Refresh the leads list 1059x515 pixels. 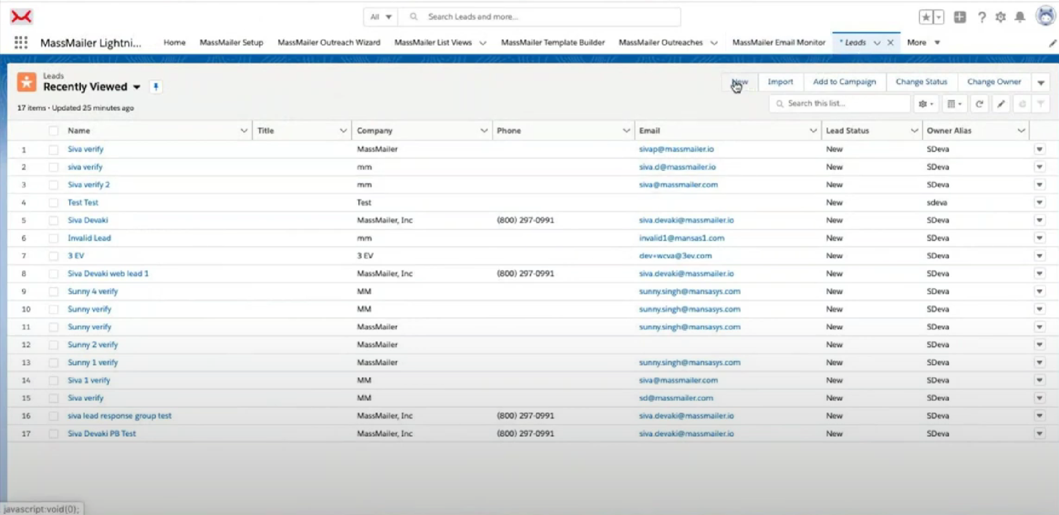[x=979, y=104]
